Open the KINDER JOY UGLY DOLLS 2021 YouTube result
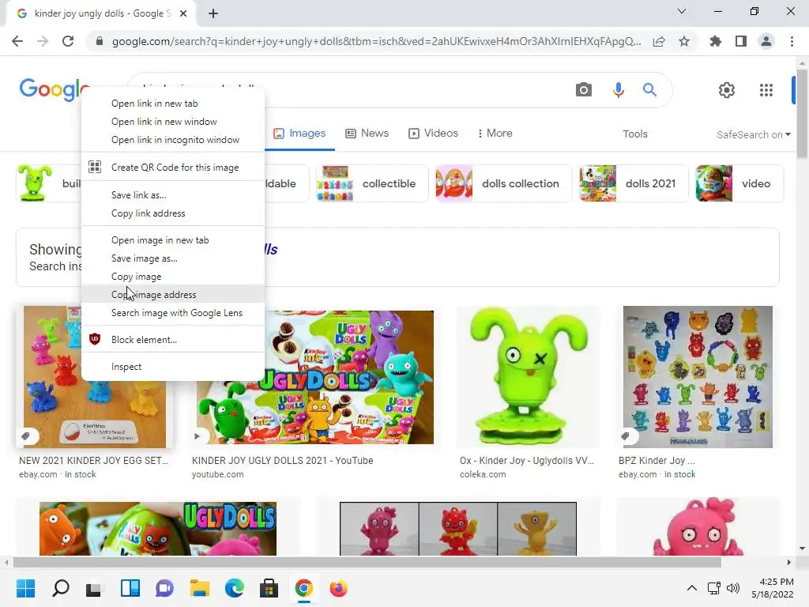This screenshot has width=809, height=607. [x=282, y=461]
